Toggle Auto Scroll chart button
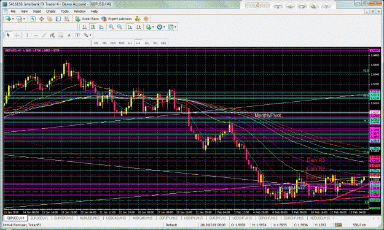 click(130, 27)
